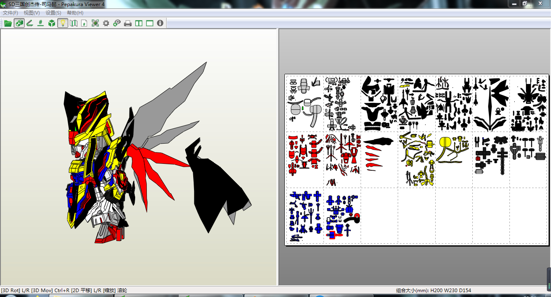The height and width of the screenshot is (297, 551).
Task: Toggle edge ID numbers with the # icon
Action: click(x=40, y=23)
